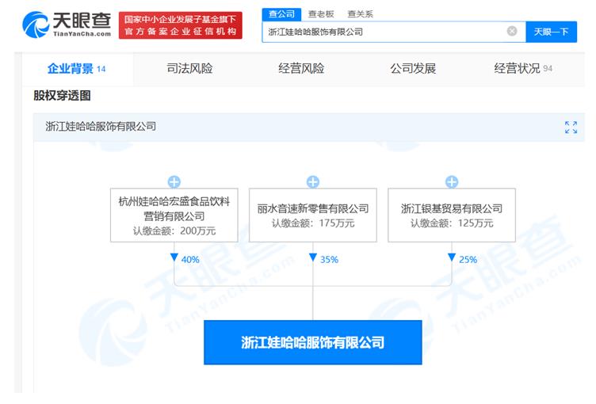
Task: Open the 公司发展 tab
Action: coord(413,69)
